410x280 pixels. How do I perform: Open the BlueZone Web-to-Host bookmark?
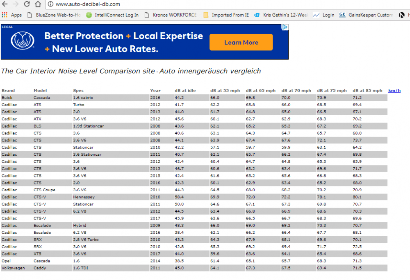coord(54,15)
